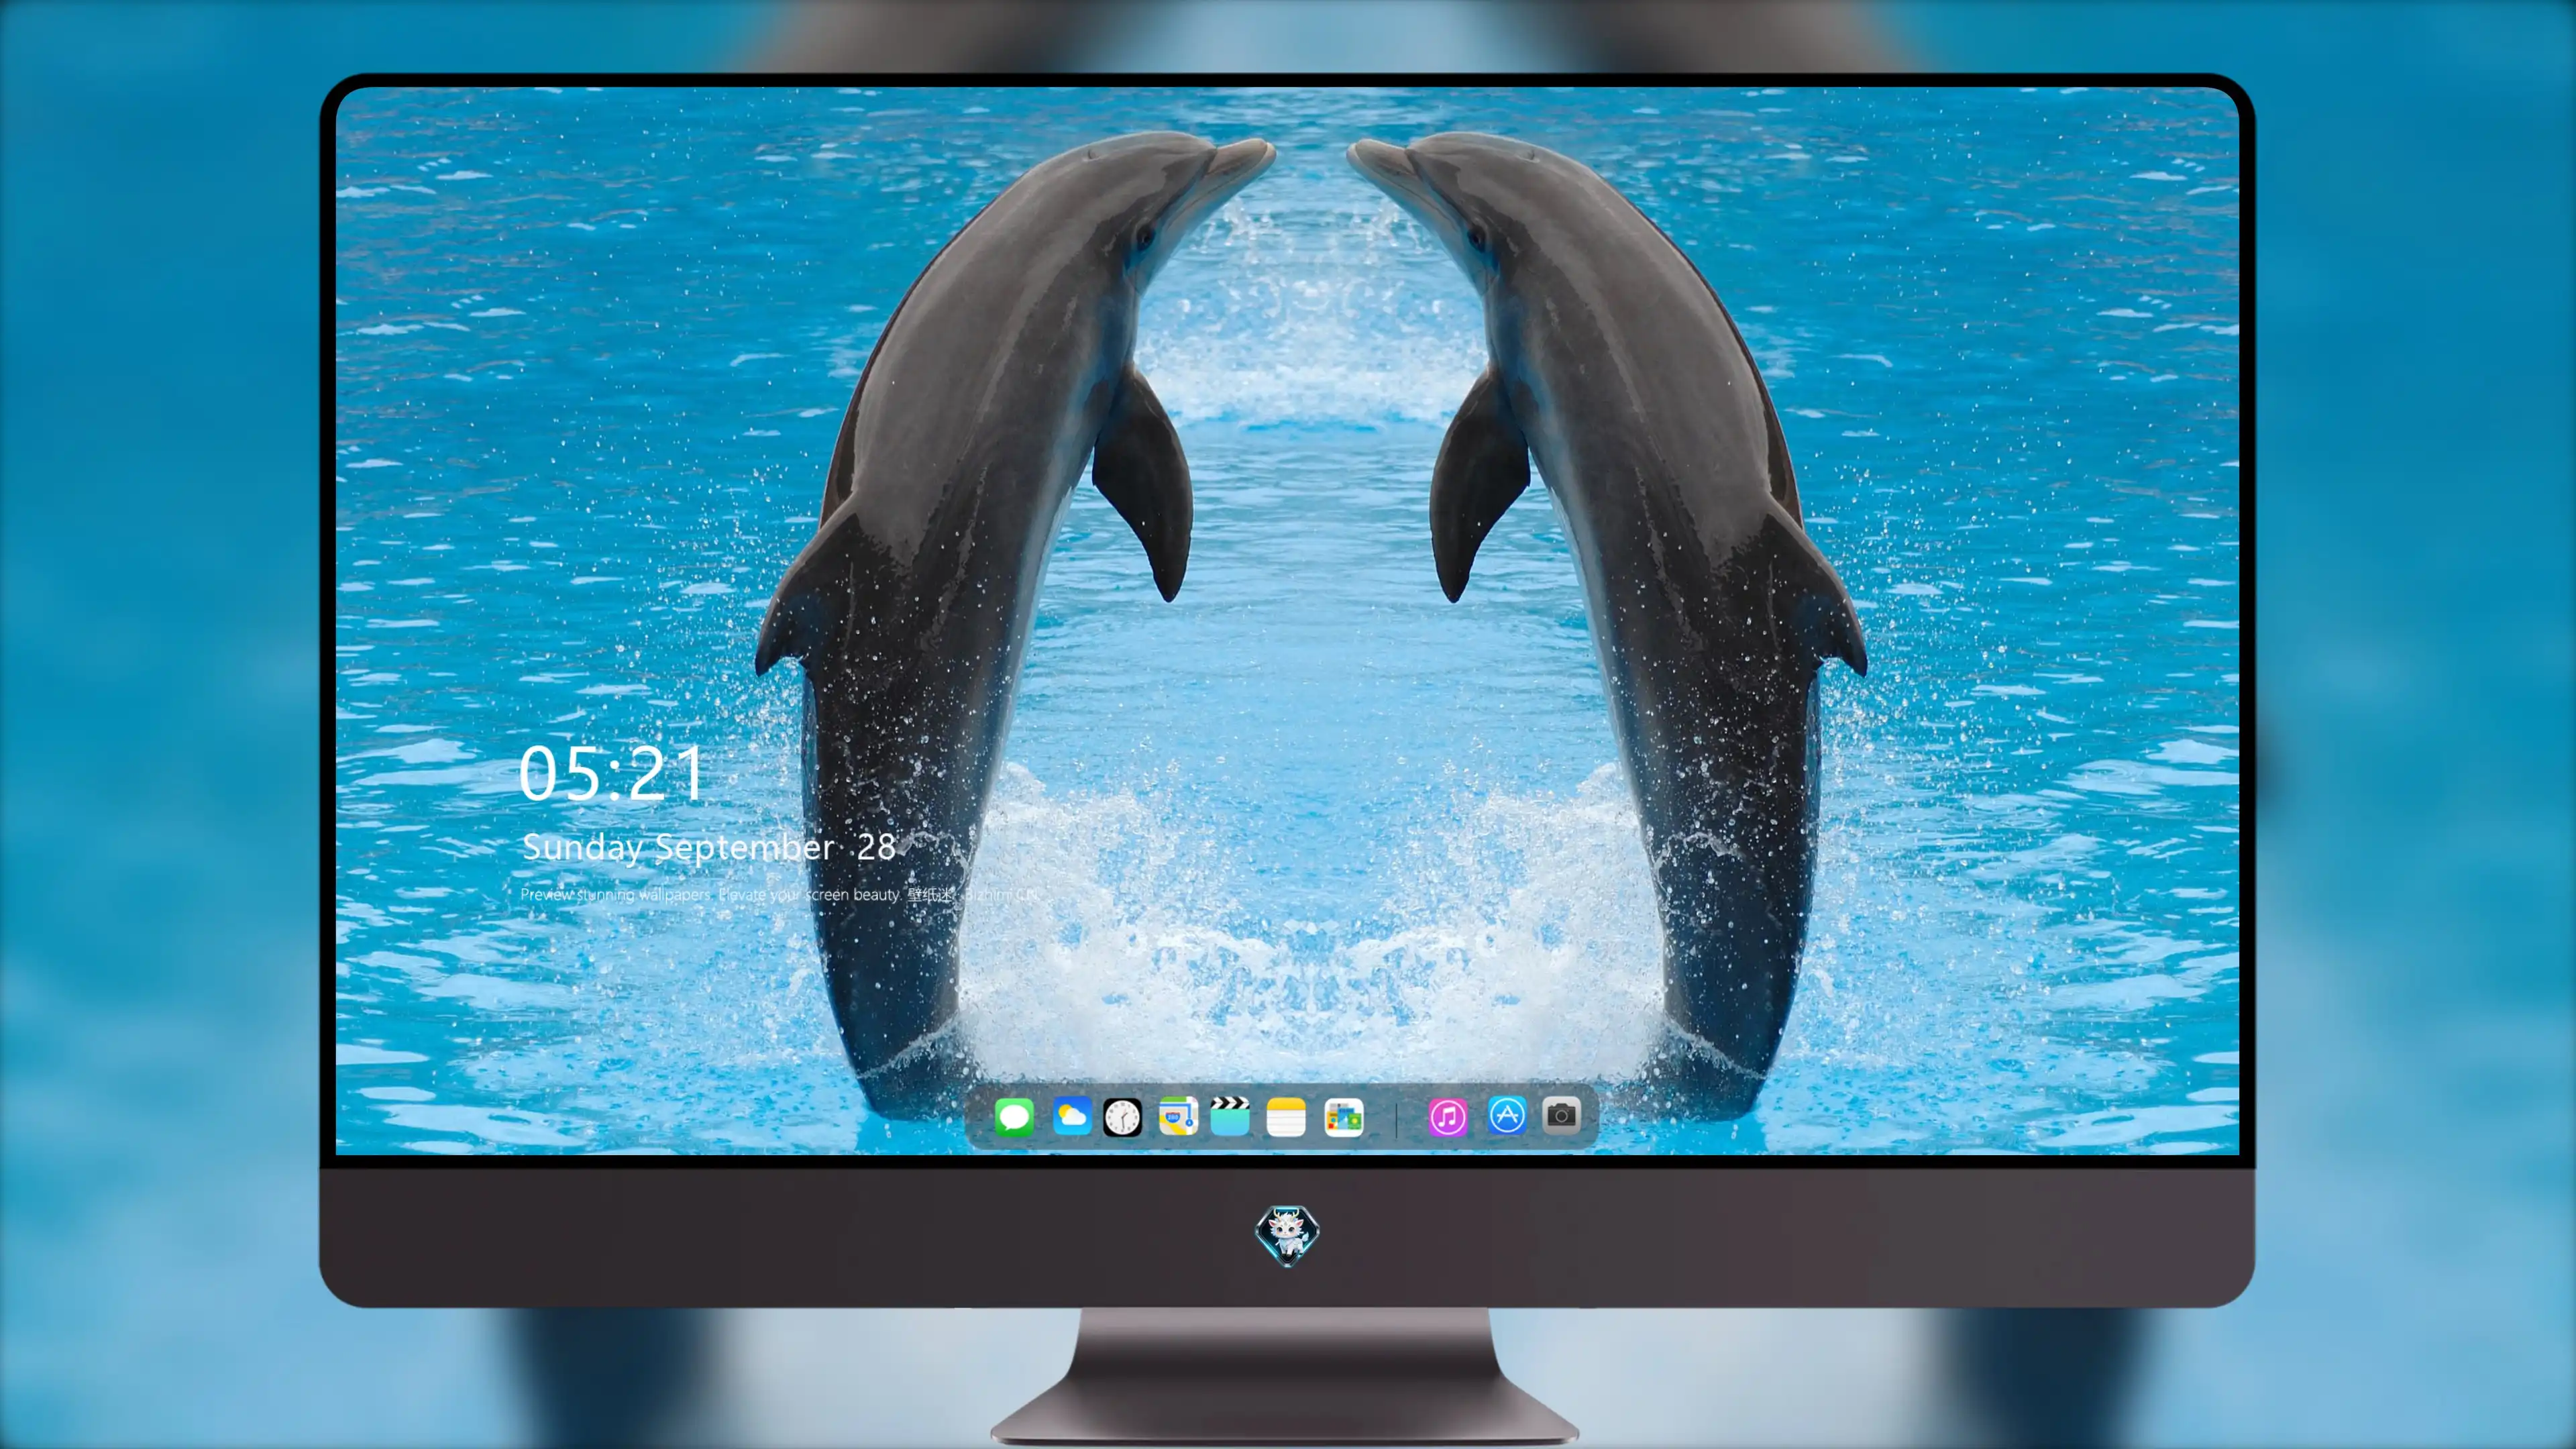Viewport: 2576px width, 1449px height.
Task: Open the pink iTunes music app
Action: click(x=1448, y=1117)
